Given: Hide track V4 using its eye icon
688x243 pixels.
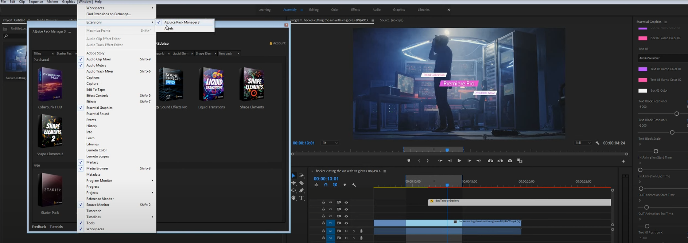Looking at the screenshot, I should coord(346,203).
